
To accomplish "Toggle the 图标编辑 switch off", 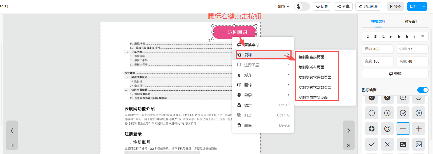I will 423,90.
